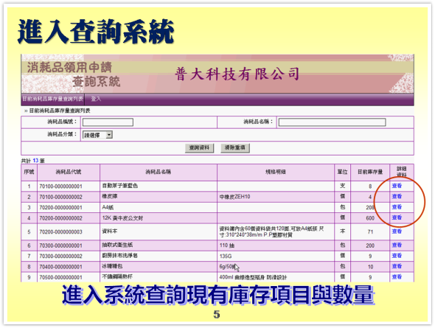Click the 不鏽鋼隔熱杯 item name
Image resolution: width=435 pixels, height=328 pixels.
click(117, 276)
